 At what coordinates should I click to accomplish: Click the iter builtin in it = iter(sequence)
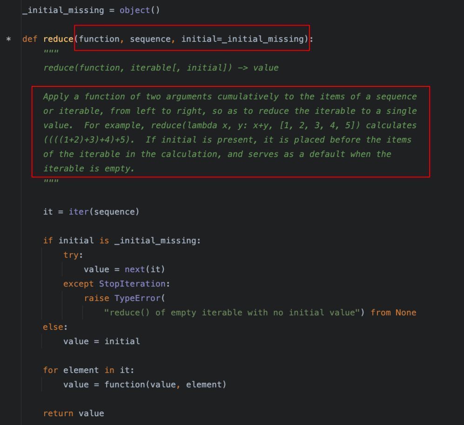click(79, 212)
